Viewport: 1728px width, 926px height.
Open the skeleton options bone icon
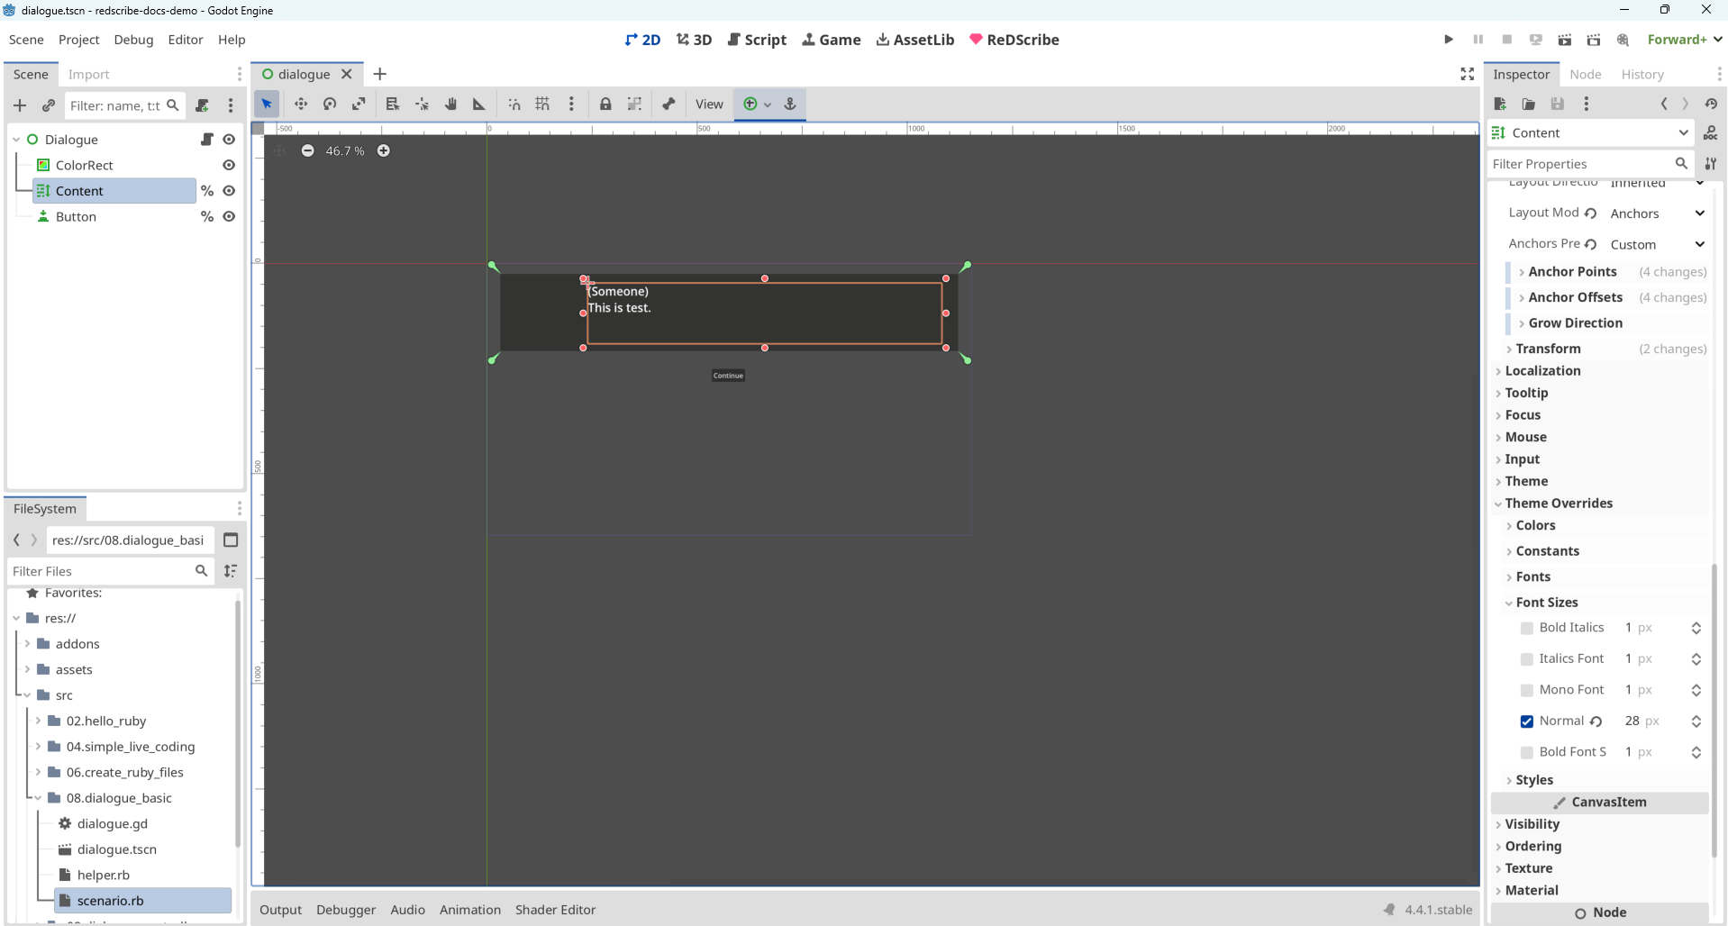pos(668,104)
